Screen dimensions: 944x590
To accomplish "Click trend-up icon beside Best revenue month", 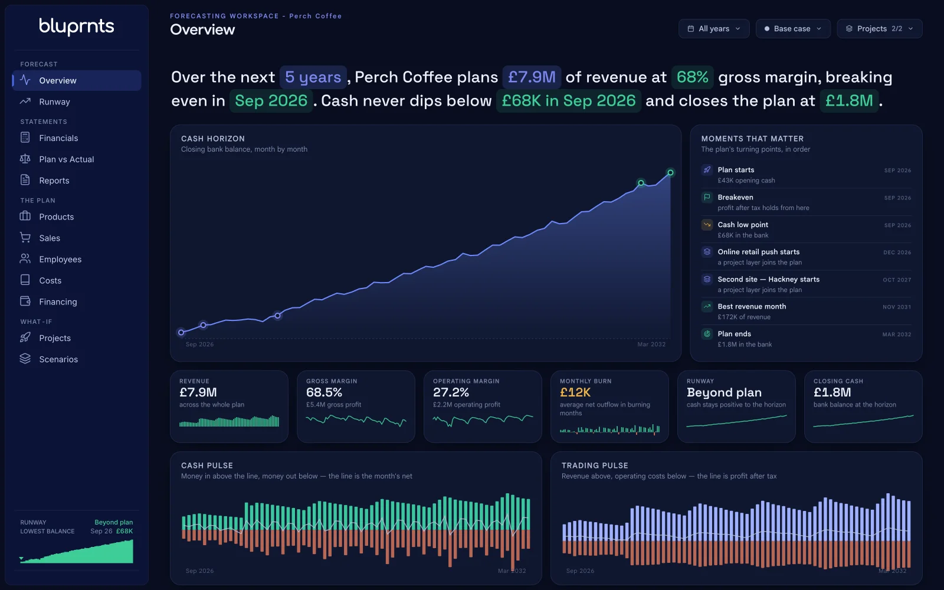I will [x=707, y=307].
